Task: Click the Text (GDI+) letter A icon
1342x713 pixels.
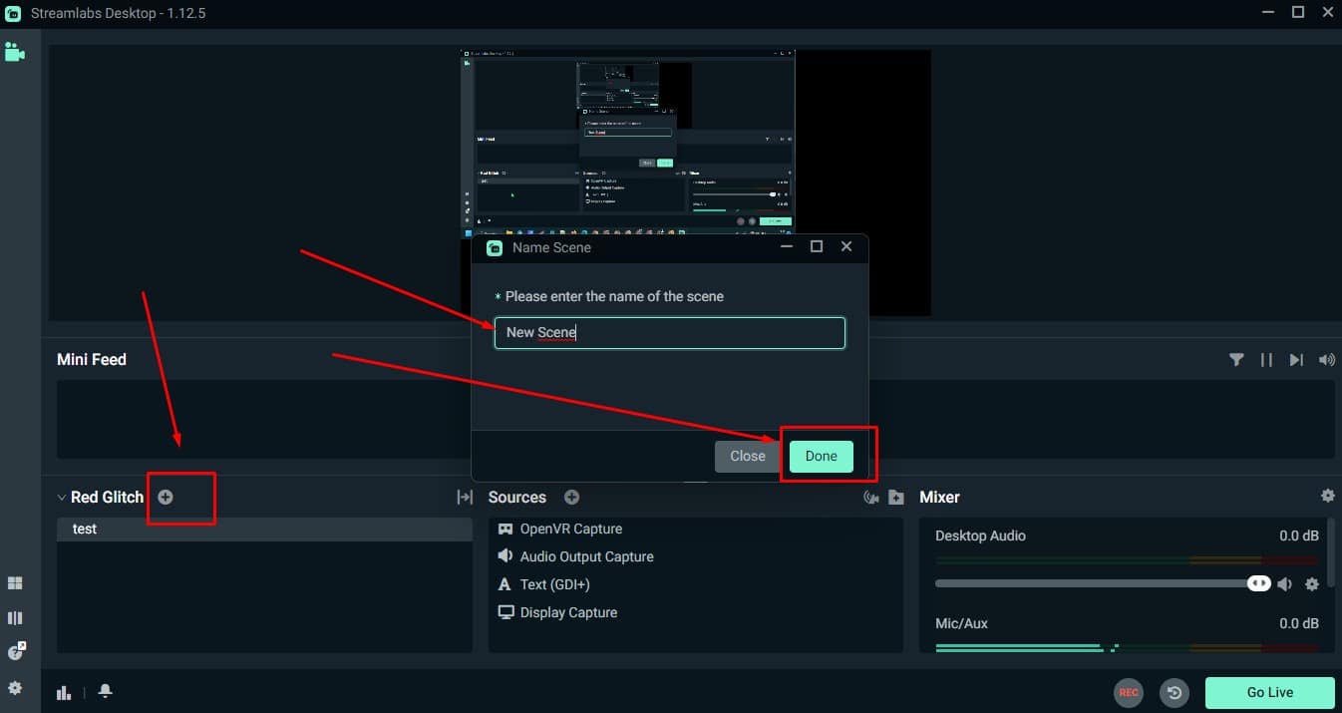Action: tap(505, 584)
